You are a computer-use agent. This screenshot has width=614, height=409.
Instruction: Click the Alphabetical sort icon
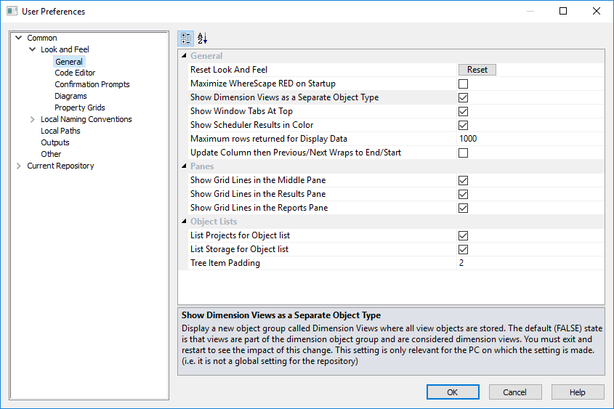[203, 39]
